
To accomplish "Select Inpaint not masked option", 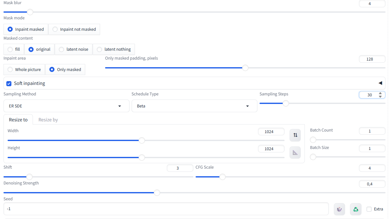I will 74,29.
